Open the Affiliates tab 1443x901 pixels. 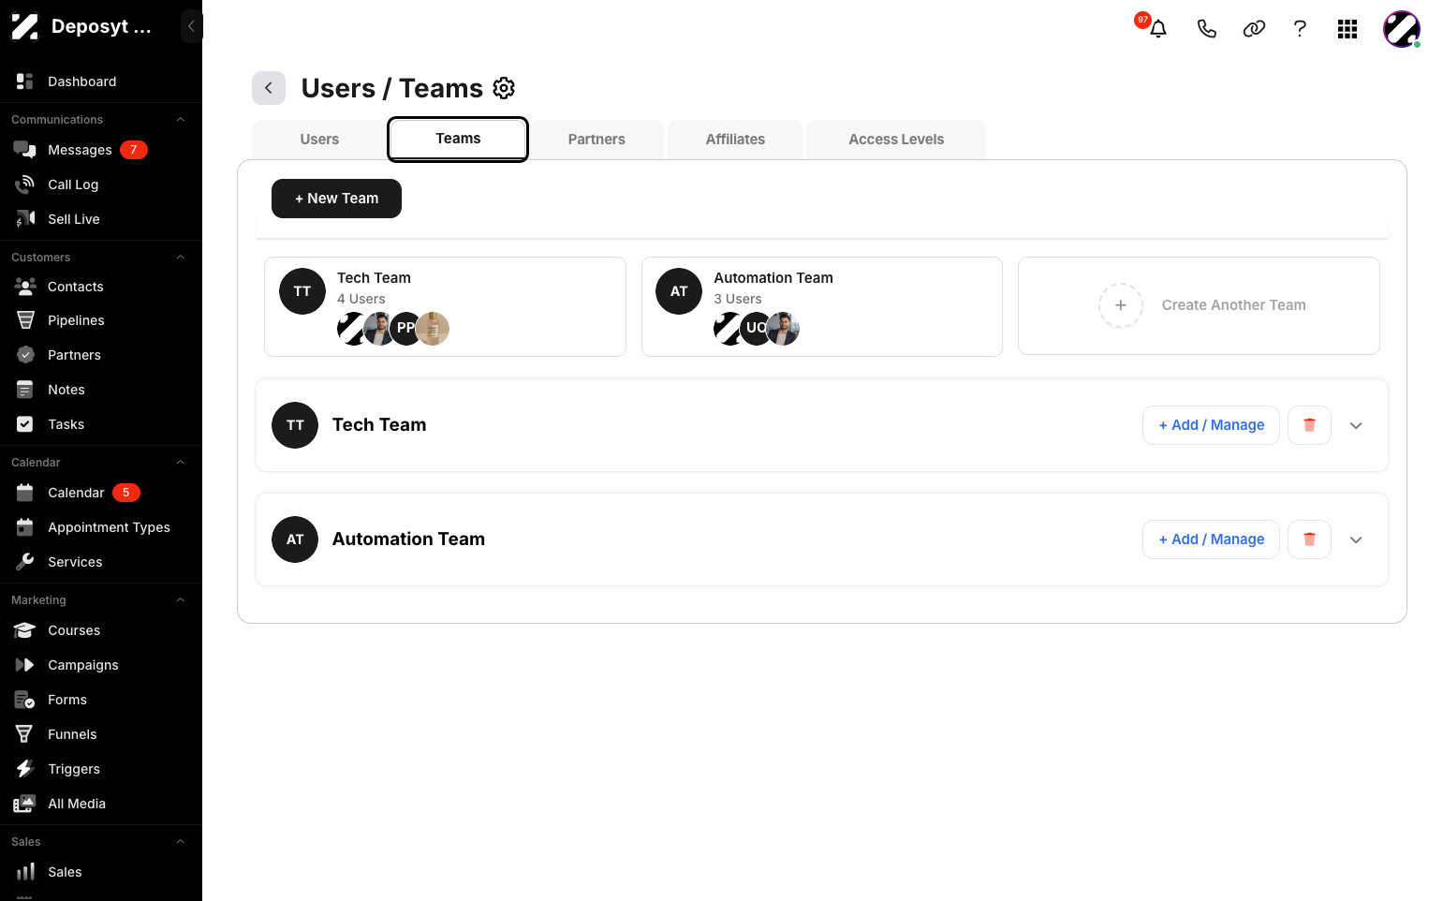(x=735, y=140)
